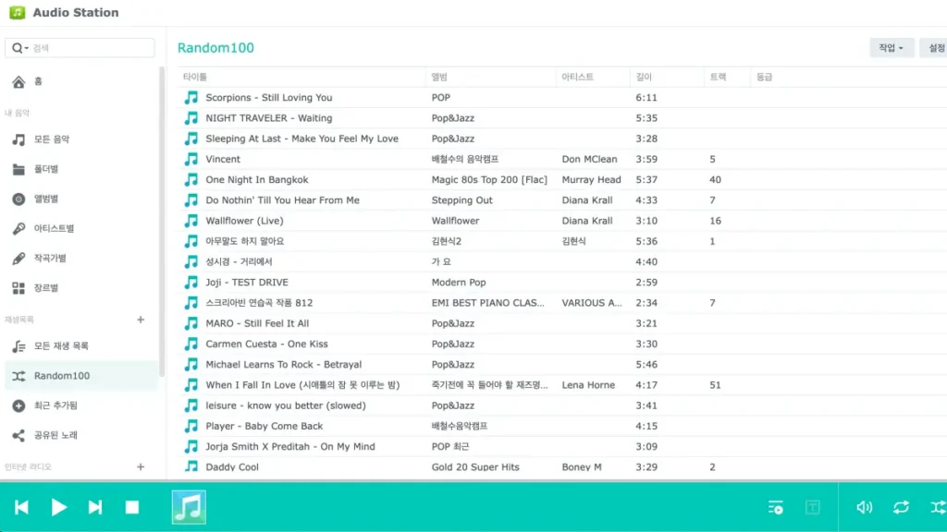Stop playback with the stop button
This screenshot has height=532, width=947.
click(x=131, y=507)
